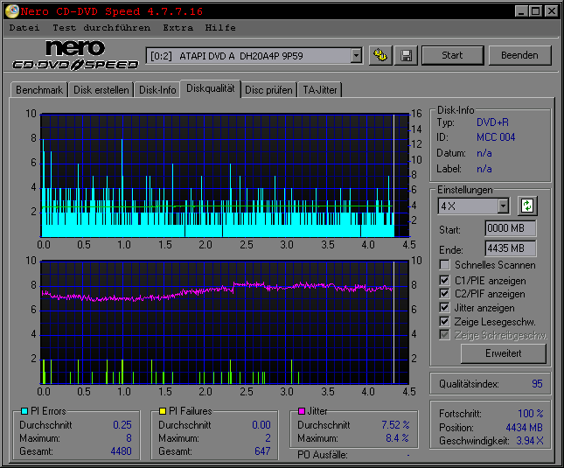Uncheck C1/PIE anzeigen

(x=444, y=280)
